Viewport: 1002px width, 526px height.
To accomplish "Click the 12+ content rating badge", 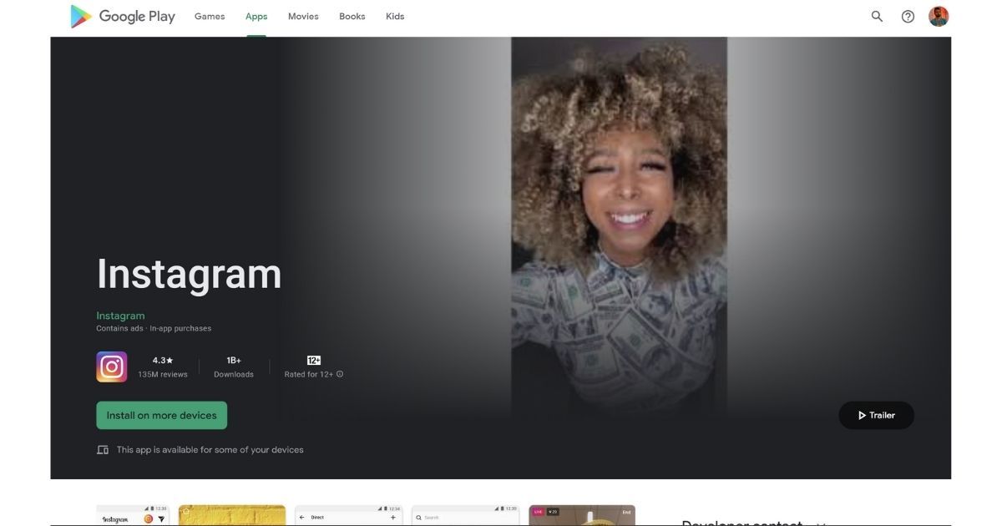I will (x=314, y=360).
